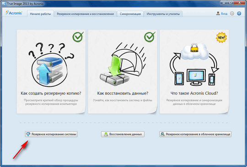
Task: Click the Резервное копирование системы button
Action: [51, 134]
